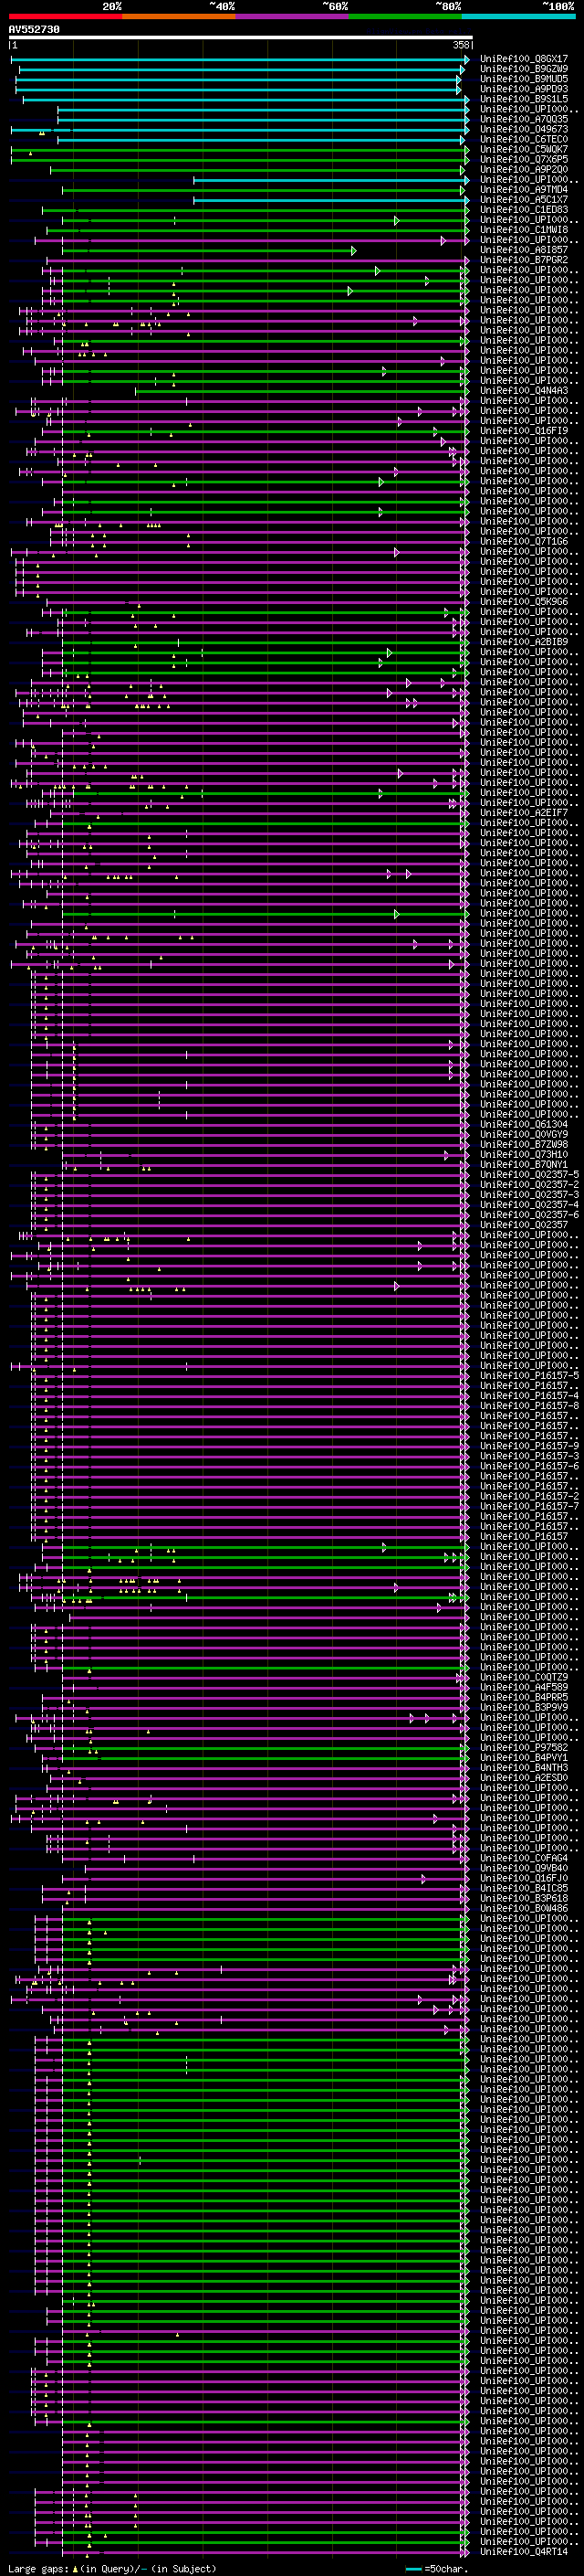Select hit label UniRef100_B4PRR5

(x=524, y=1697)
